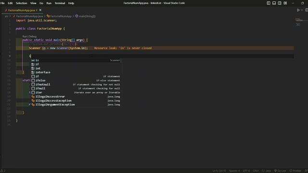Click the Run code lens above main
Screen dimensions: 308x173
click(x=25, y=37)
